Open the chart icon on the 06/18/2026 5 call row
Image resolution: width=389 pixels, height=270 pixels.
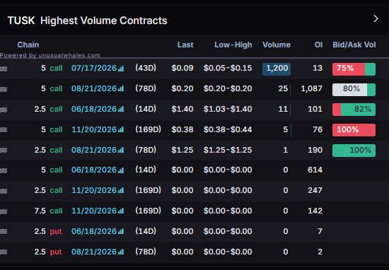click(121, 170)
